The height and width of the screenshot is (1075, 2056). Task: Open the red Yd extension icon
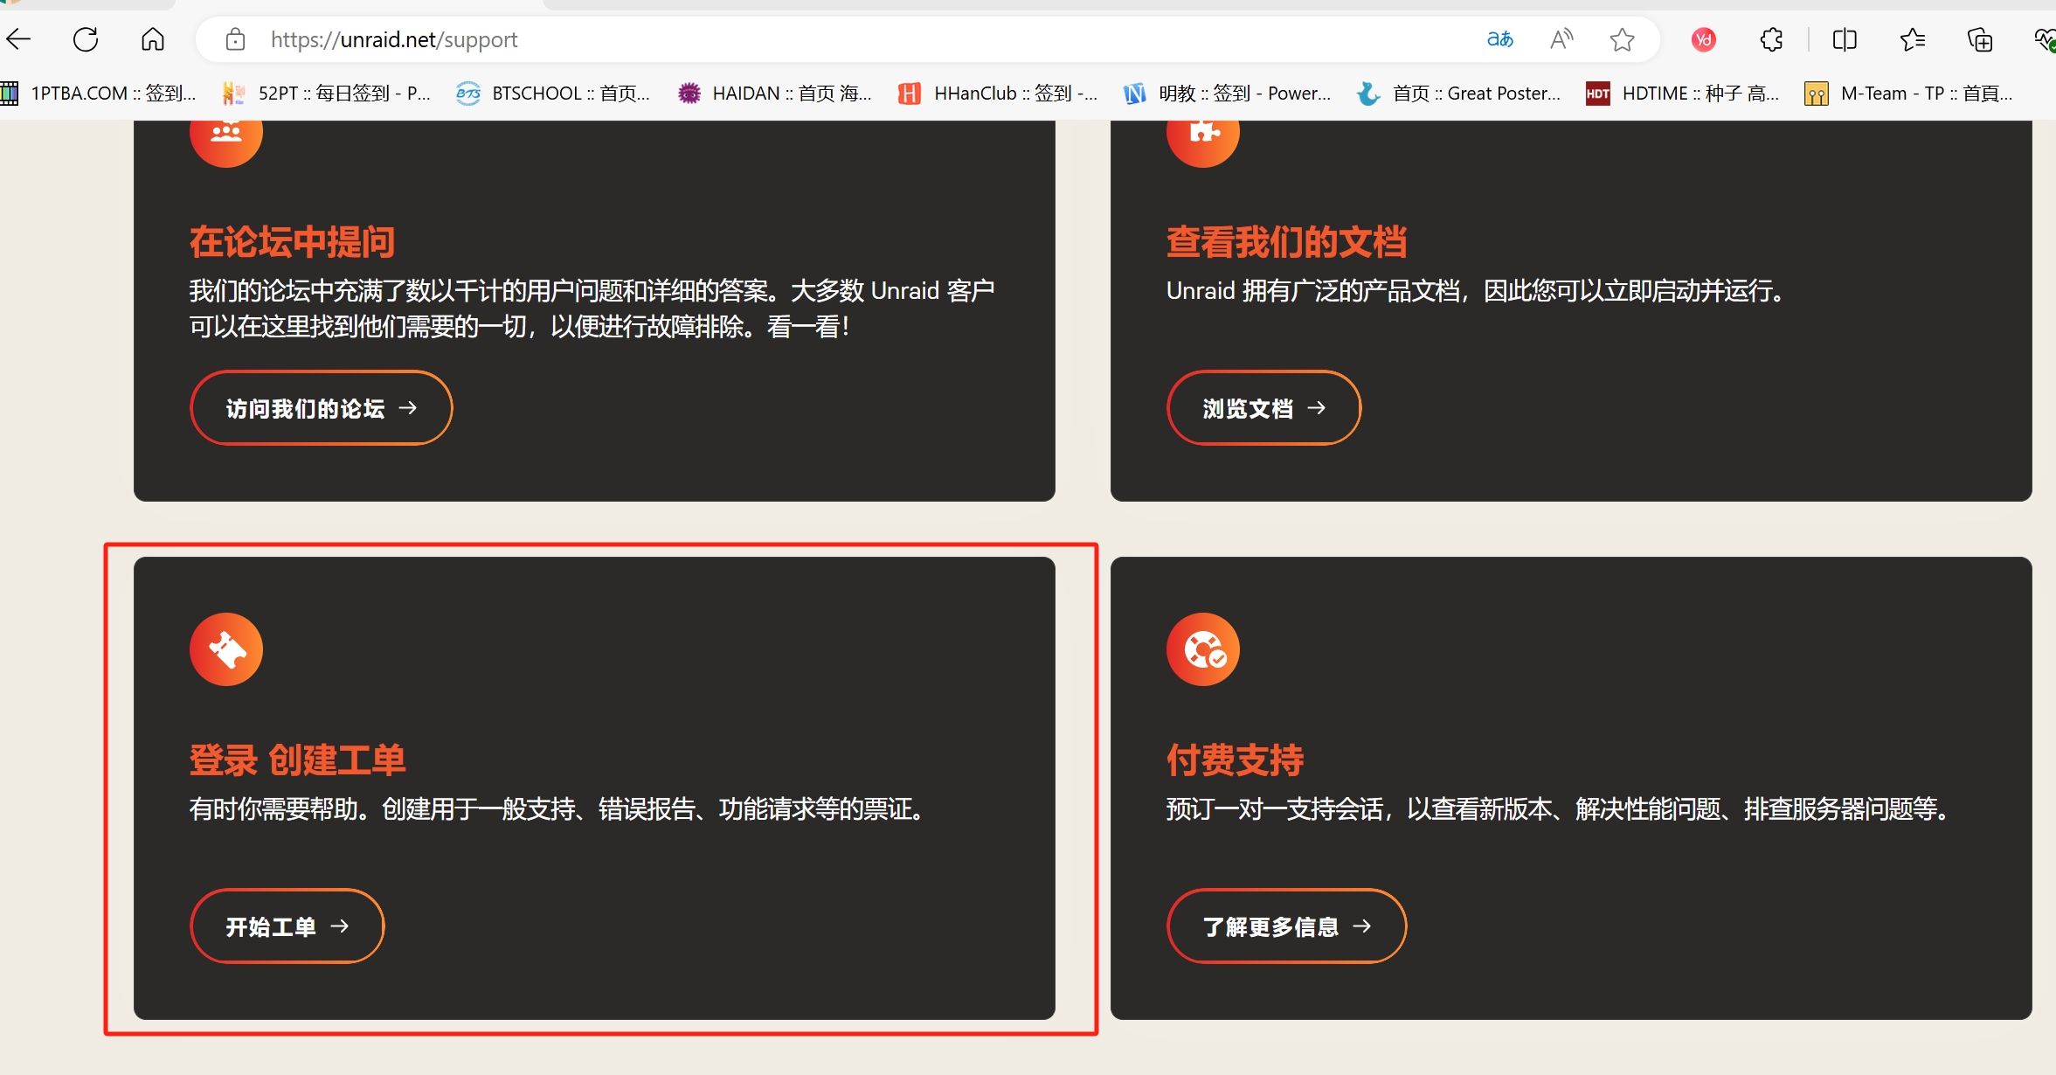pyautogui.click(x=1703, y=39)
